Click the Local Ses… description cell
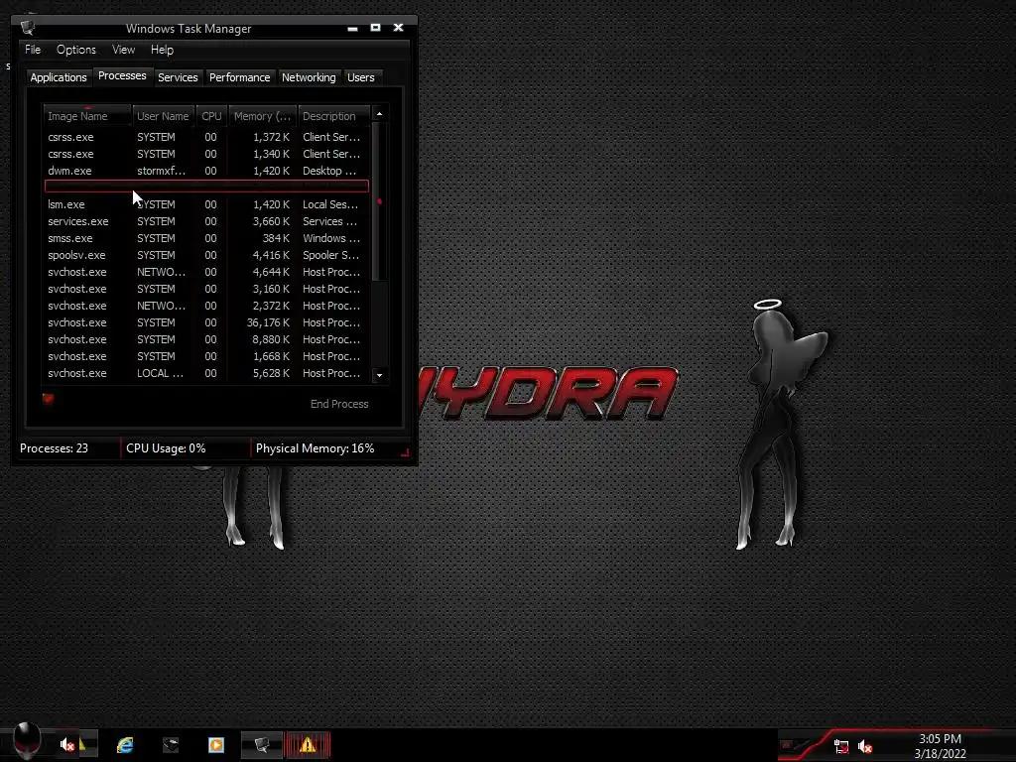Screen dimensions: 1016x762 329,204
